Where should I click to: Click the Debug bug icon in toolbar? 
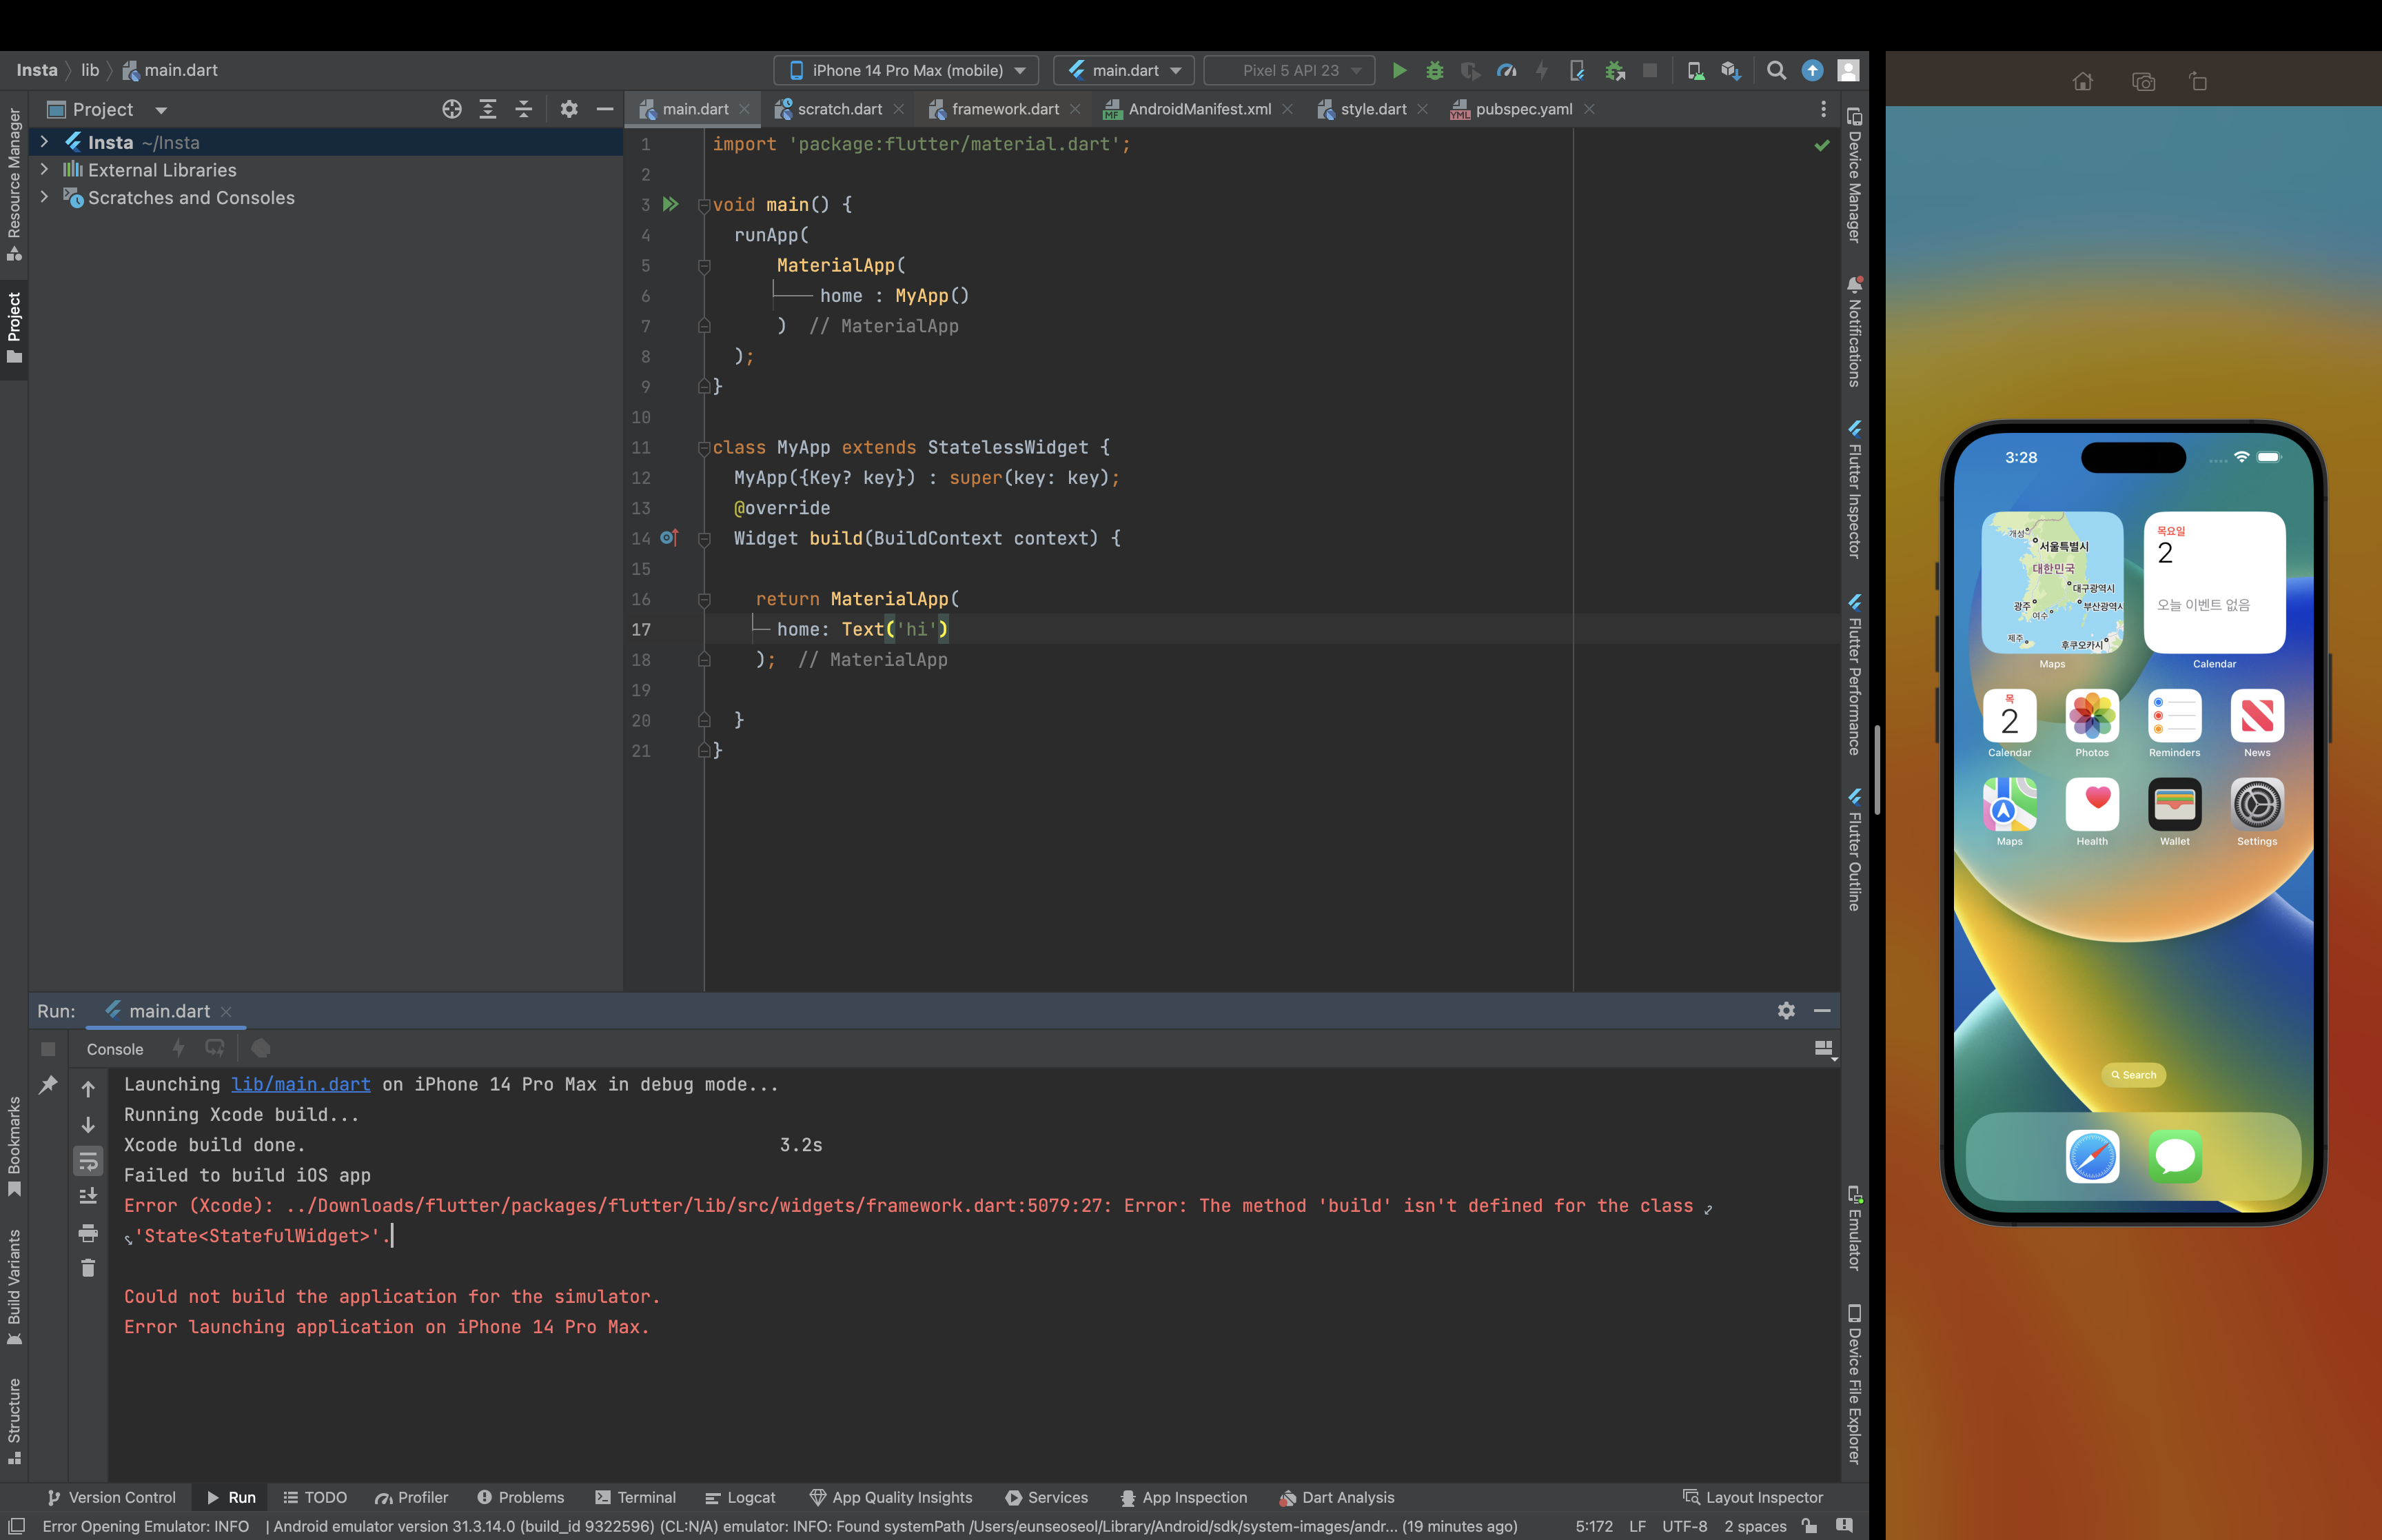1434,71
